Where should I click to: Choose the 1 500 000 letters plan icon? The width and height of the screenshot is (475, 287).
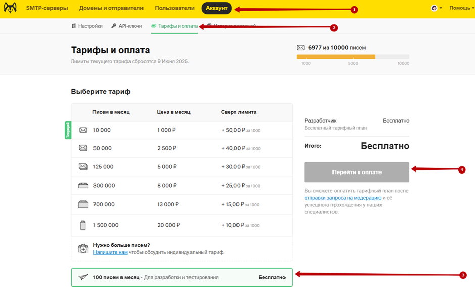coord(83,225)
